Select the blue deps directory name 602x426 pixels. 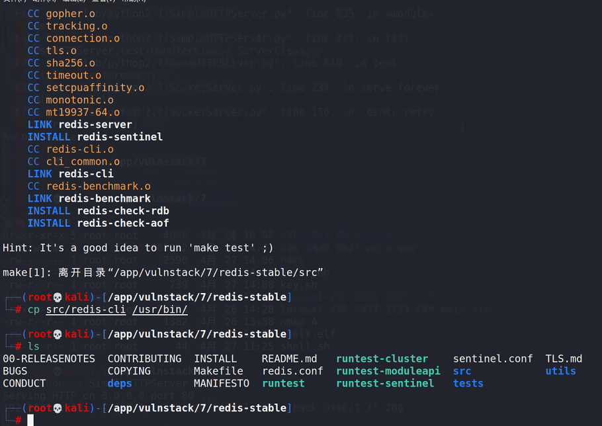click(x=119, y=383)
